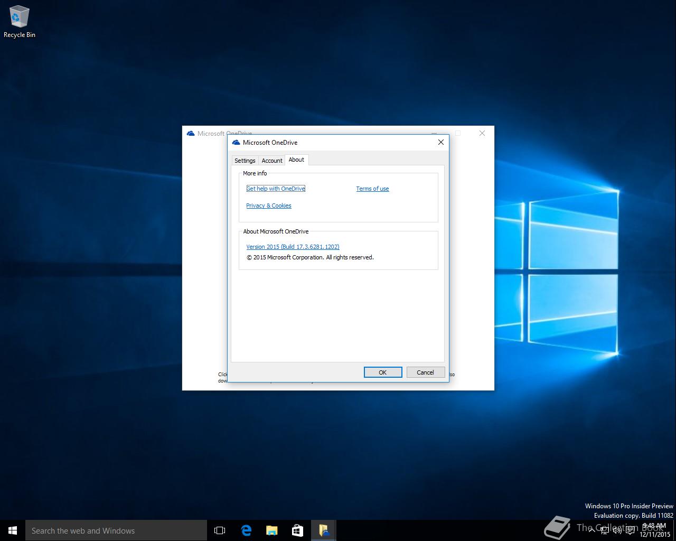Open Task View from the taskbar

tap(220, 530)
